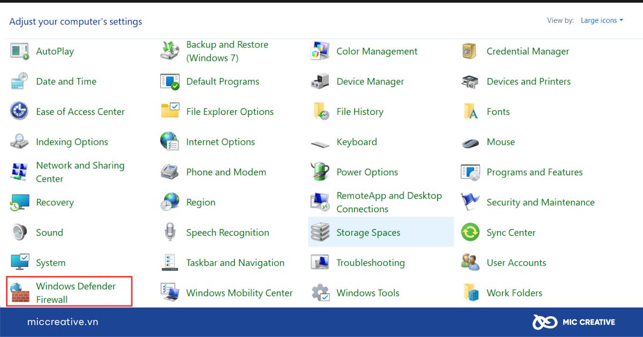Open the Windows Tools link
The height and width of the screenshot is (337, 643).
click(x=368, y=293)
